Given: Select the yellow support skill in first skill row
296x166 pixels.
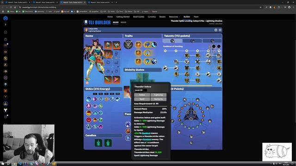Looking at the screenshot, I should (x=106, y=99).
